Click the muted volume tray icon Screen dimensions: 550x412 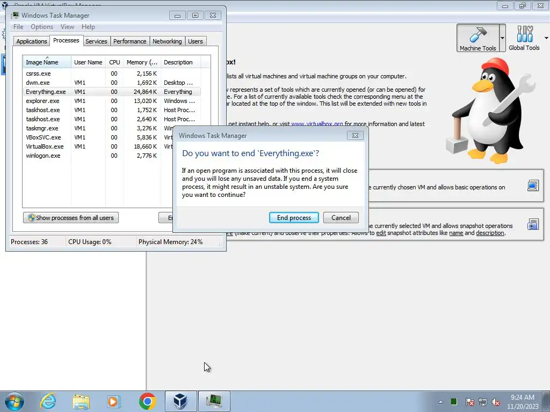[496, 402]
